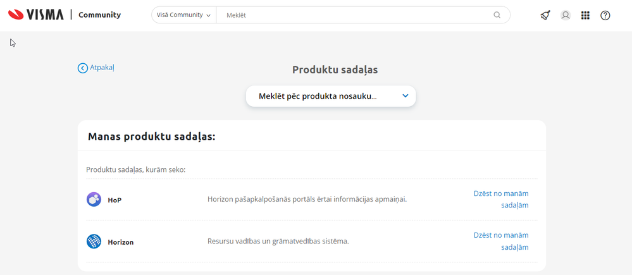Click the HoP product icon

tap(94, 199)
